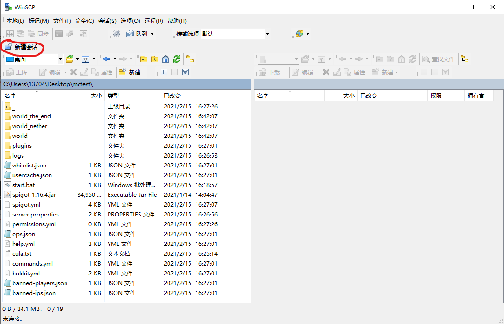The height and width of the screenshot is (324, 504).
Task: Click the local 属性 properties button
Action: pos(102,72)
